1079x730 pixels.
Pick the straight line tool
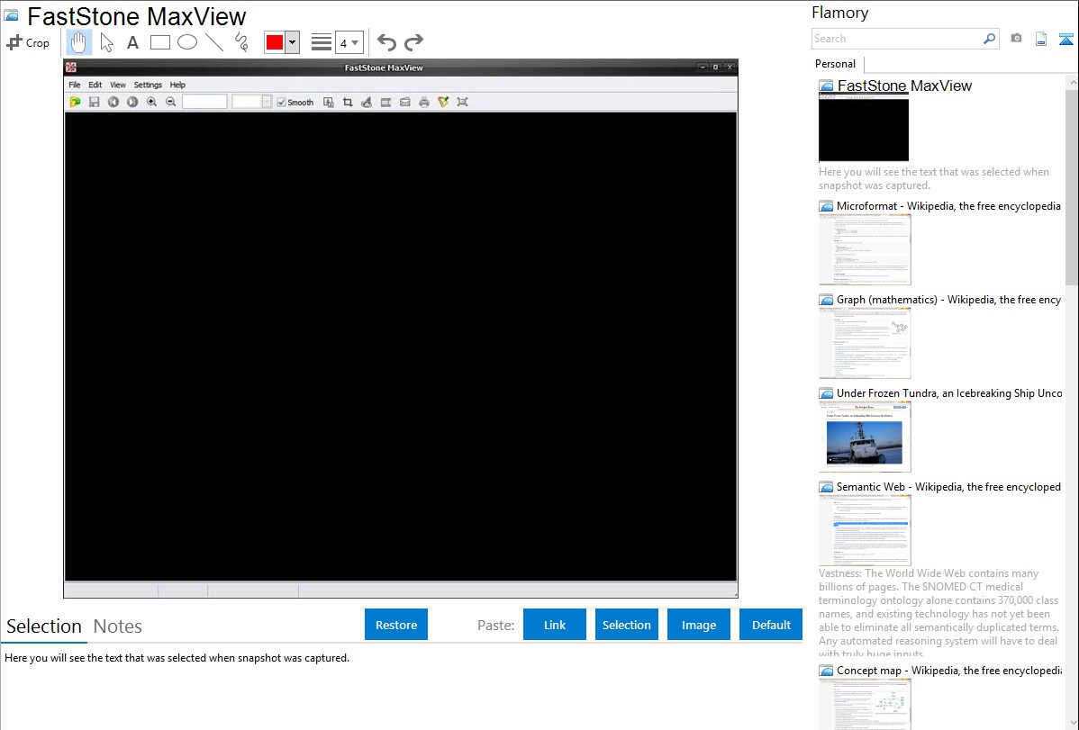pos(214,42)
